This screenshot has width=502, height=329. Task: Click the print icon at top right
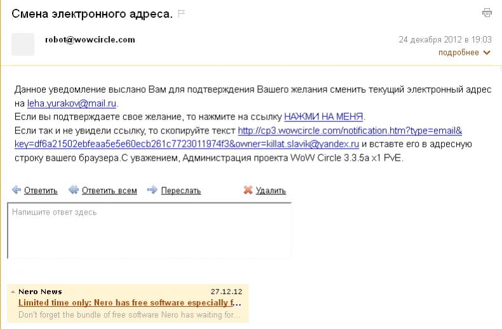(487, 12)
